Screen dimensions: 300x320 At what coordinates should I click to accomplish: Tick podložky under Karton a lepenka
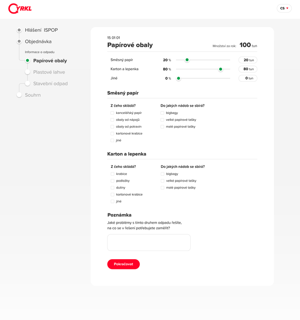[112, 181]
